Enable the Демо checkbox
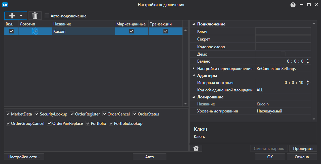The image size is (321, 164). pyautogui.click(x=283, y=54)
